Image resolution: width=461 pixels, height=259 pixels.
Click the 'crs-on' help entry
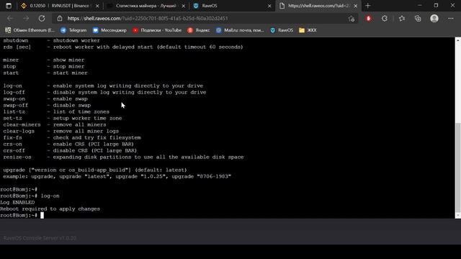point(13,144)
